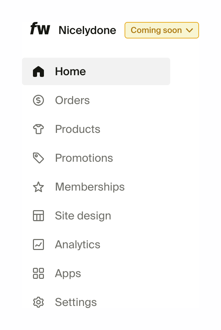Screen dimensions: 221x330
Task: Click the fw logo
Action: (x=40, y=30)
